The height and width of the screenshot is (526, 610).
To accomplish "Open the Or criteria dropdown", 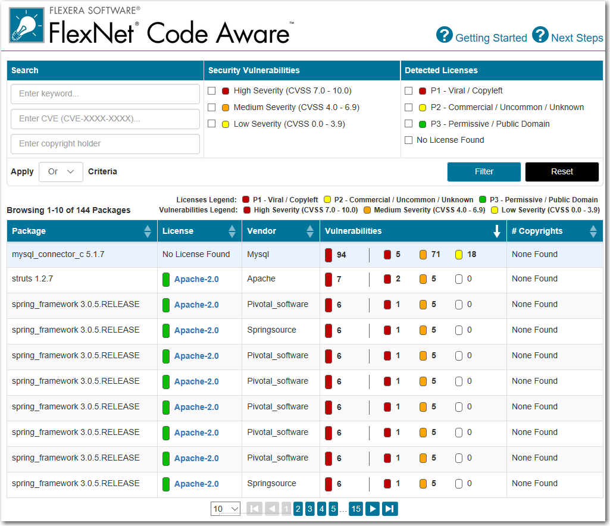I will 61,171.
